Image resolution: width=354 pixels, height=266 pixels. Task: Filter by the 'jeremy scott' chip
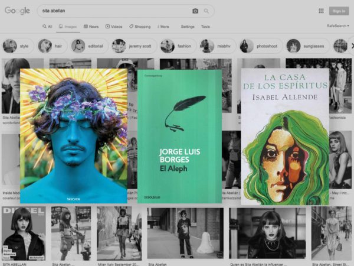[x=134, y=46]
